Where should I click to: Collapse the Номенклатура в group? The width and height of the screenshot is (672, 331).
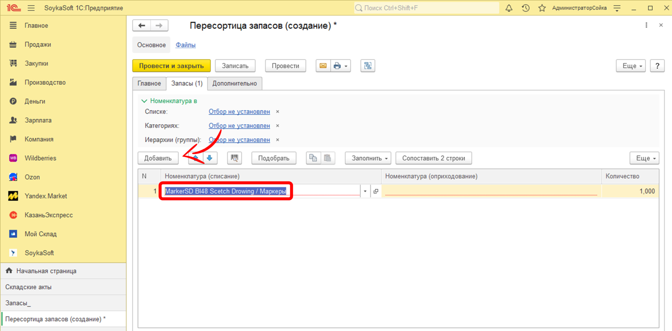[x=144, y=101]
